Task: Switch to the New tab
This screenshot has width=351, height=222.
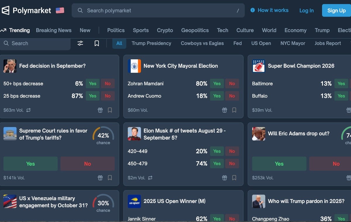Action: click(85, 30)
